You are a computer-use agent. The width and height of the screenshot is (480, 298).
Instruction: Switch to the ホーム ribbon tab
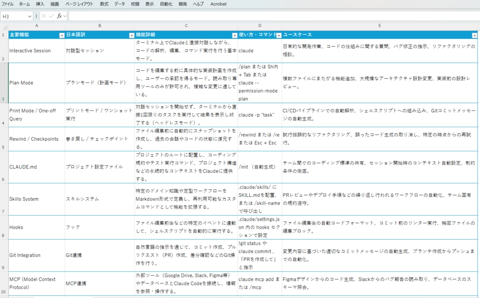[x=24, y=4]
